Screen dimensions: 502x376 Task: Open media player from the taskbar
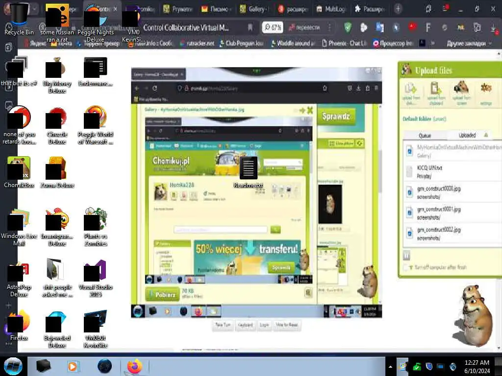[73, 366]
